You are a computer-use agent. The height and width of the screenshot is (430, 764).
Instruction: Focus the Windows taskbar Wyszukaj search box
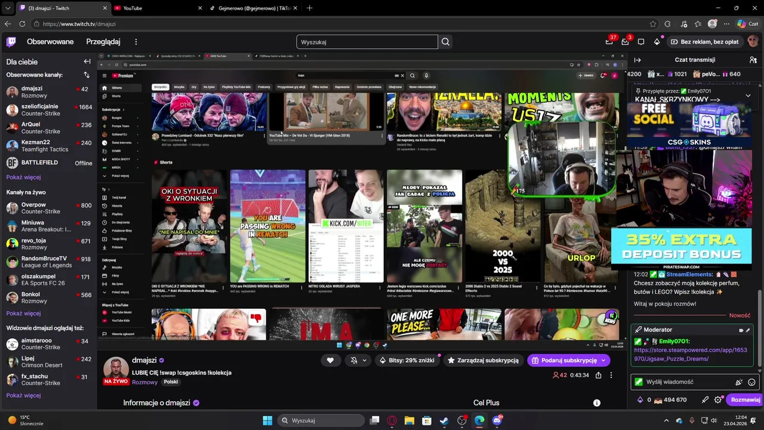(x=322, y=420)
